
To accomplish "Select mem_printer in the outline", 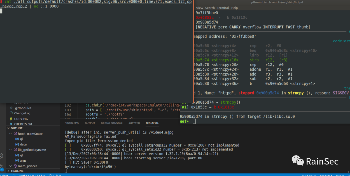I will (28, 166).
